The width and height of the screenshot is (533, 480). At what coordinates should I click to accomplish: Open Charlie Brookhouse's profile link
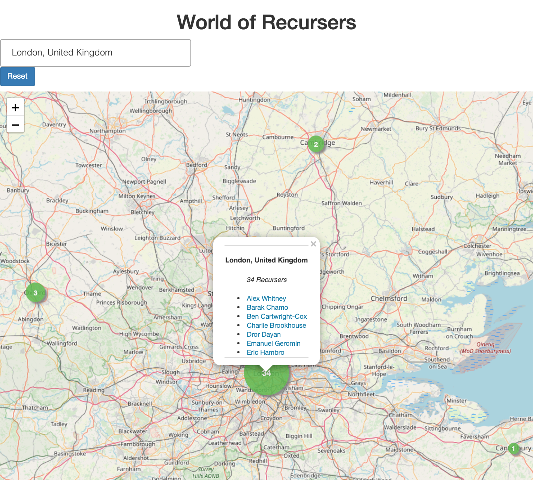(276, 325)
